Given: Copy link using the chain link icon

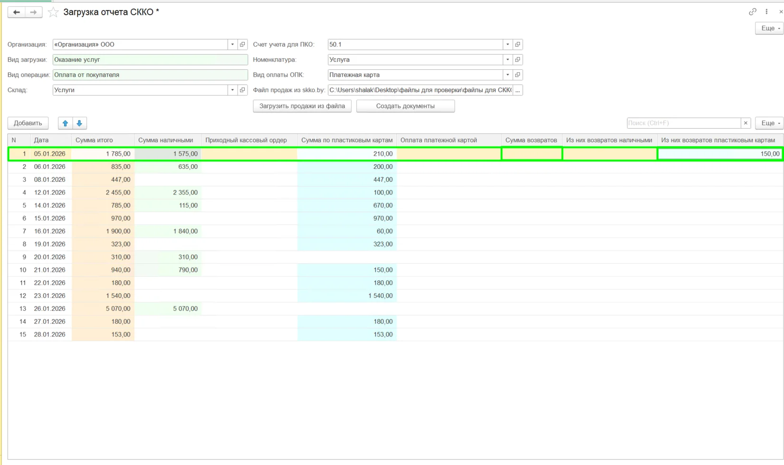Looking at the screenshot, I should (x=753, y=12).
